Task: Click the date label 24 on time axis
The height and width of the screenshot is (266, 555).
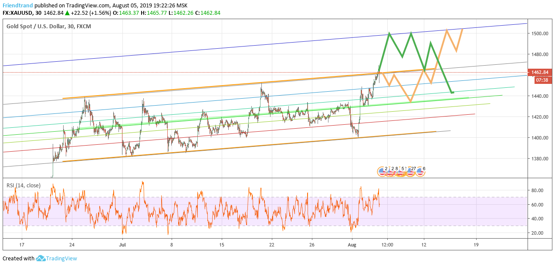Action: pos(72,244)
